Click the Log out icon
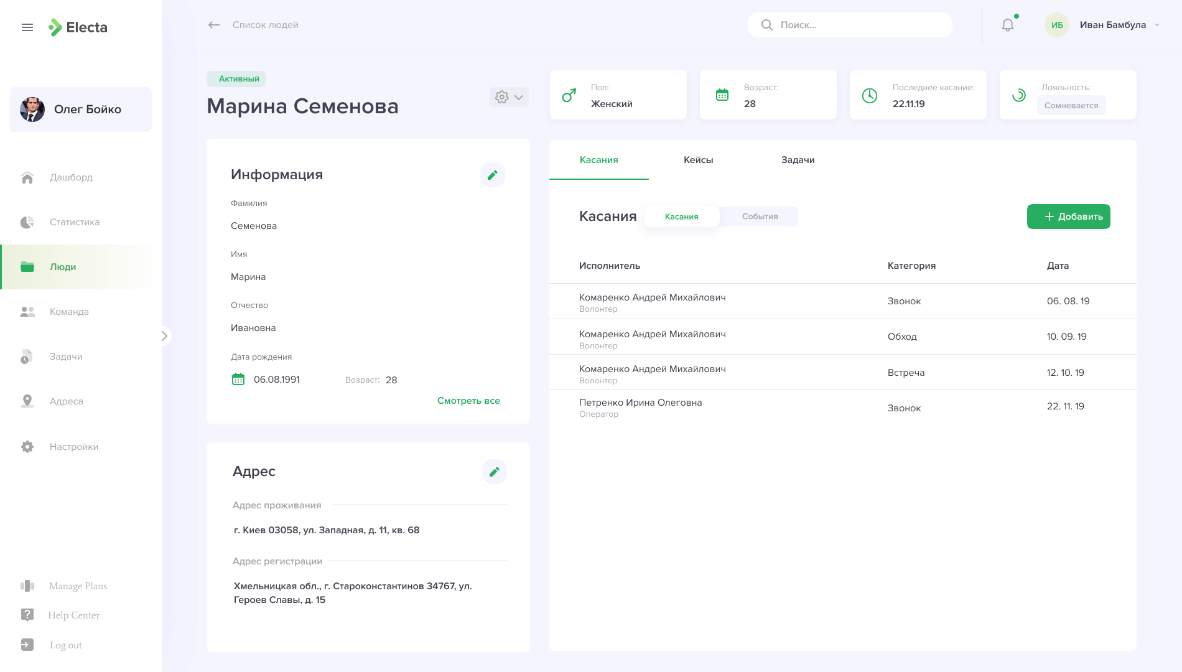 click(27, 645)
